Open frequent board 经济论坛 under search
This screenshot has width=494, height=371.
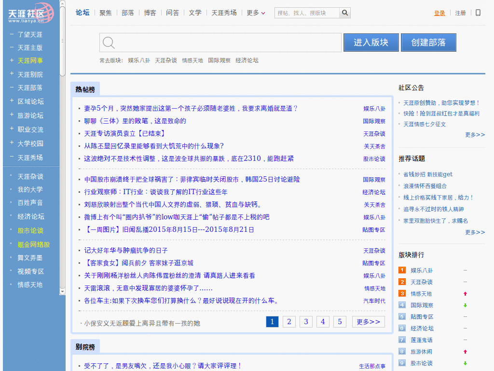(247, 60)
